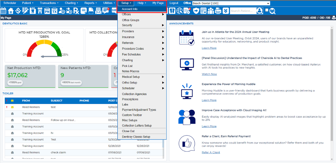Click the Refer A Client link

pyautogui.click(x=211, y=153)
